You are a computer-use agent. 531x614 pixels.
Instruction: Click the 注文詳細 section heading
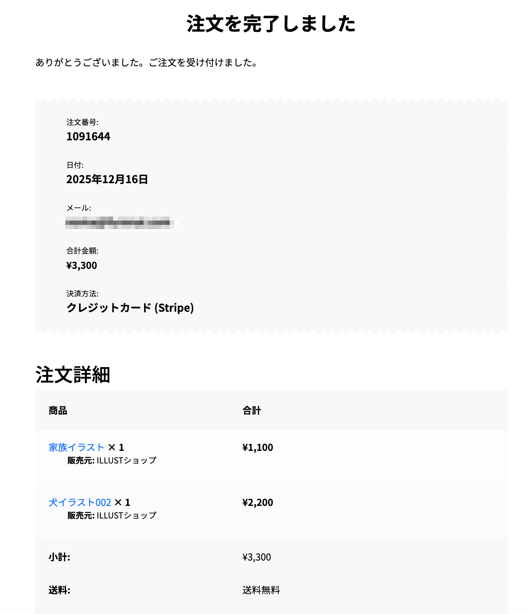[73, 375]
